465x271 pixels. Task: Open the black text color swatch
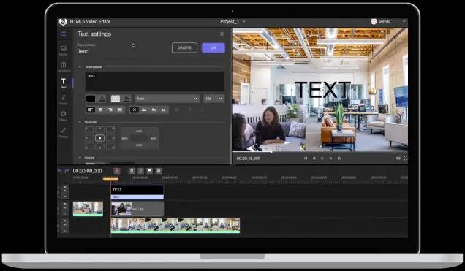[x=91, y=99]
